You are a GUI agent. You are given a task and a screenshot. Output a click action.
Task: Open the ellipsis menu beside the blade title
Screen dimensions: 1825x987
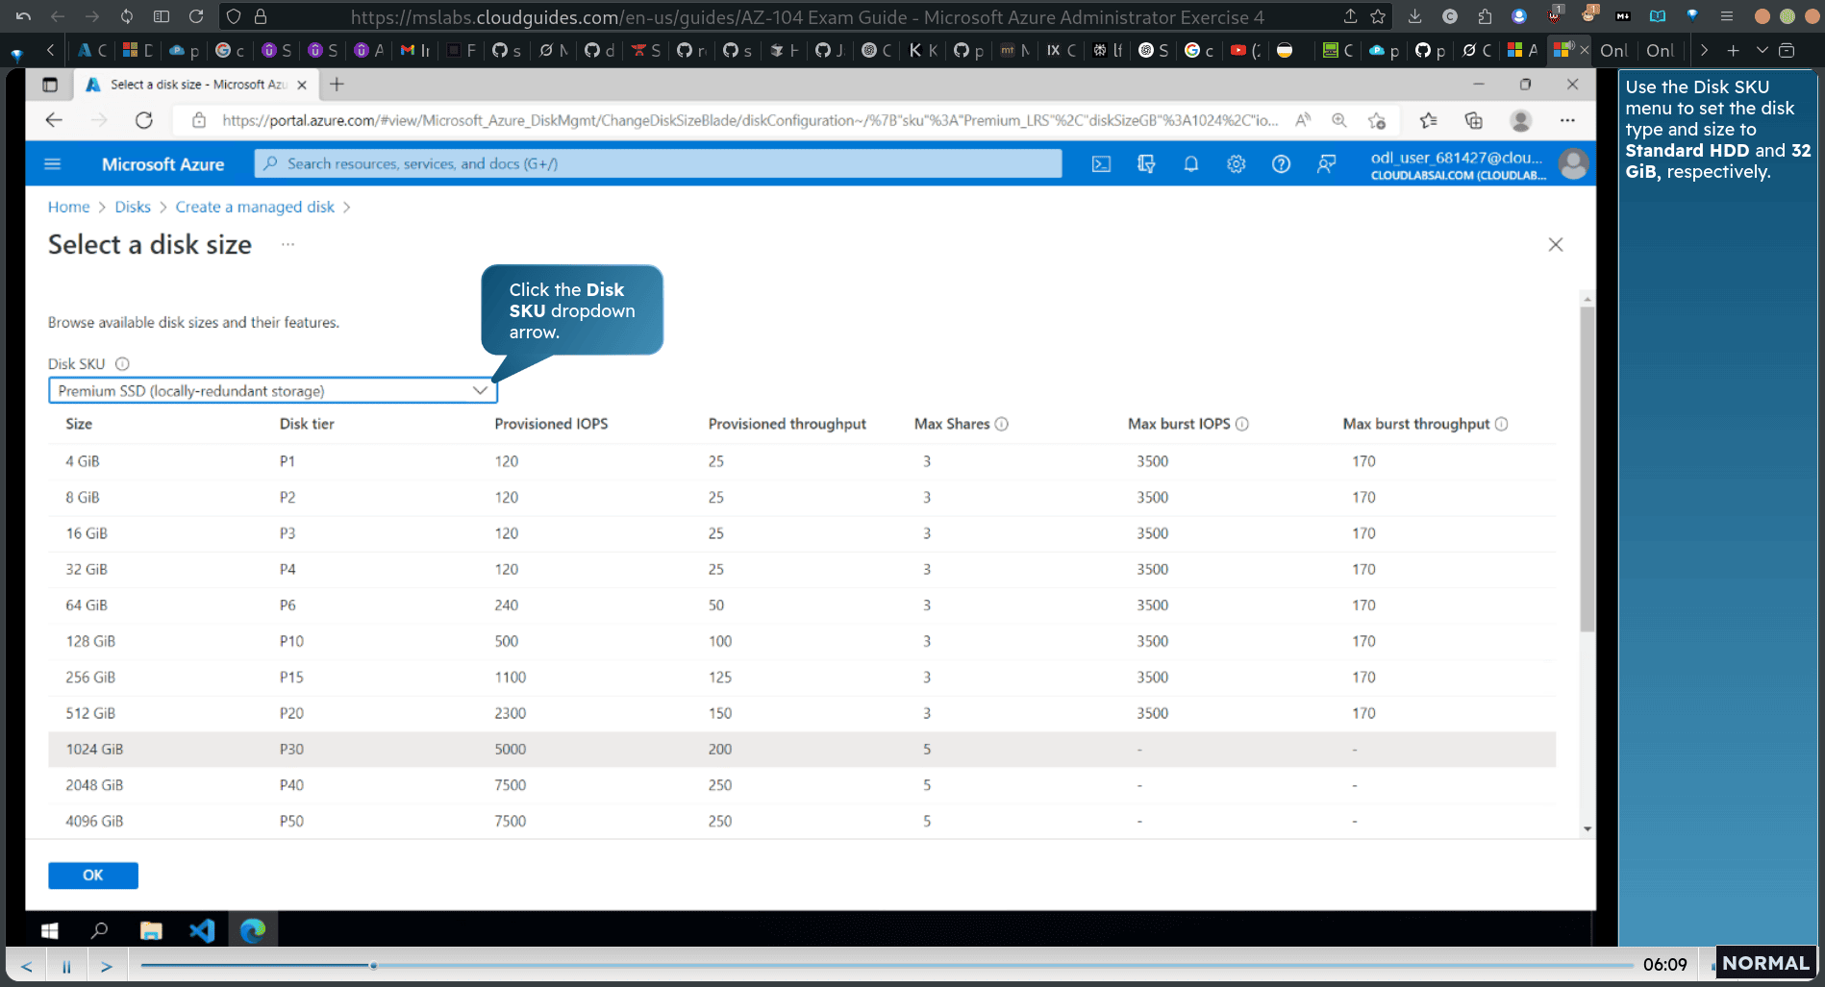pyautogui.click(x=287, y=245)
